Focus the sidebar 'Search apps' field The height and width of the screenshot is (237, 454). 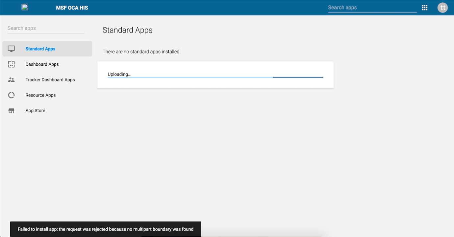pos(46,28)
